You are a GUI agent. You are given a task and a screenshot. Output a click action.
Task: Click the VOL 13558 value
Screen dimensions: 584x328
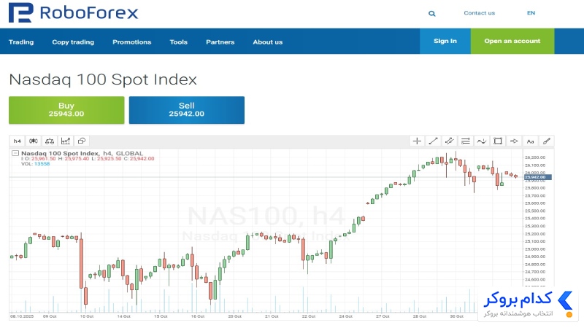tap(42, 163)
